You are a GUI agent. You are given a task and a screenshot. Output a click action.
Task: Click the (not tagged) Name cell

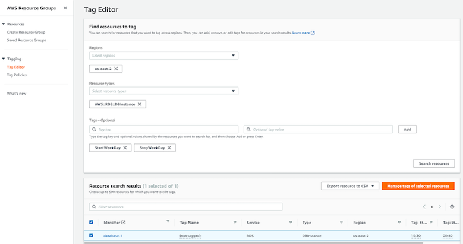tap(190, 236)
